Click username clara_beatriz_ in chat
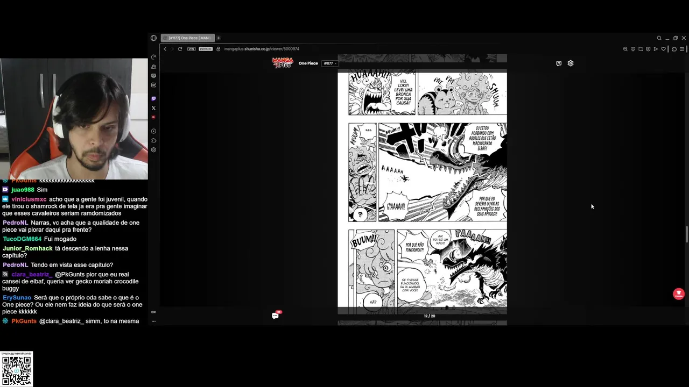This screenshot has width=689, height=387. [32, 275]
